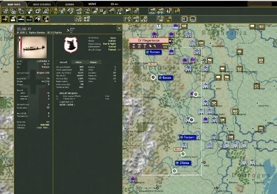Select the 'Zilistea' airbase label on the map
277x194 pixels.
(183, 163)
